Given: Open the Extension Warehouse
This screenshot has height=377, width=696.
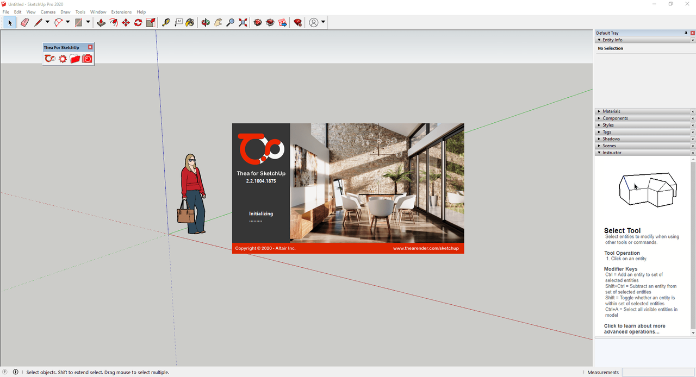Looking at the screenshot, I should [x=270, y=22].
